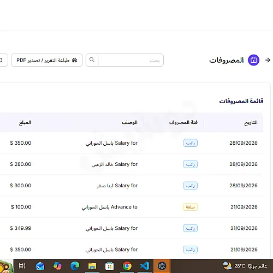Open File Explorer from the taskbar

click(x=92, y=266)
